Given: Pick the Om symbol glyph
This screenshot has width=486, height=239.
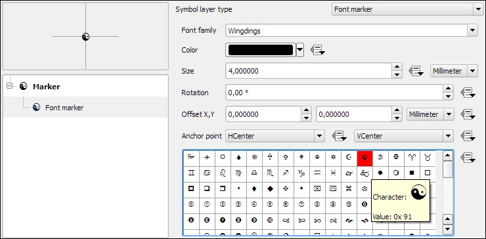Looking at the screenshot, I should point(380,158).
